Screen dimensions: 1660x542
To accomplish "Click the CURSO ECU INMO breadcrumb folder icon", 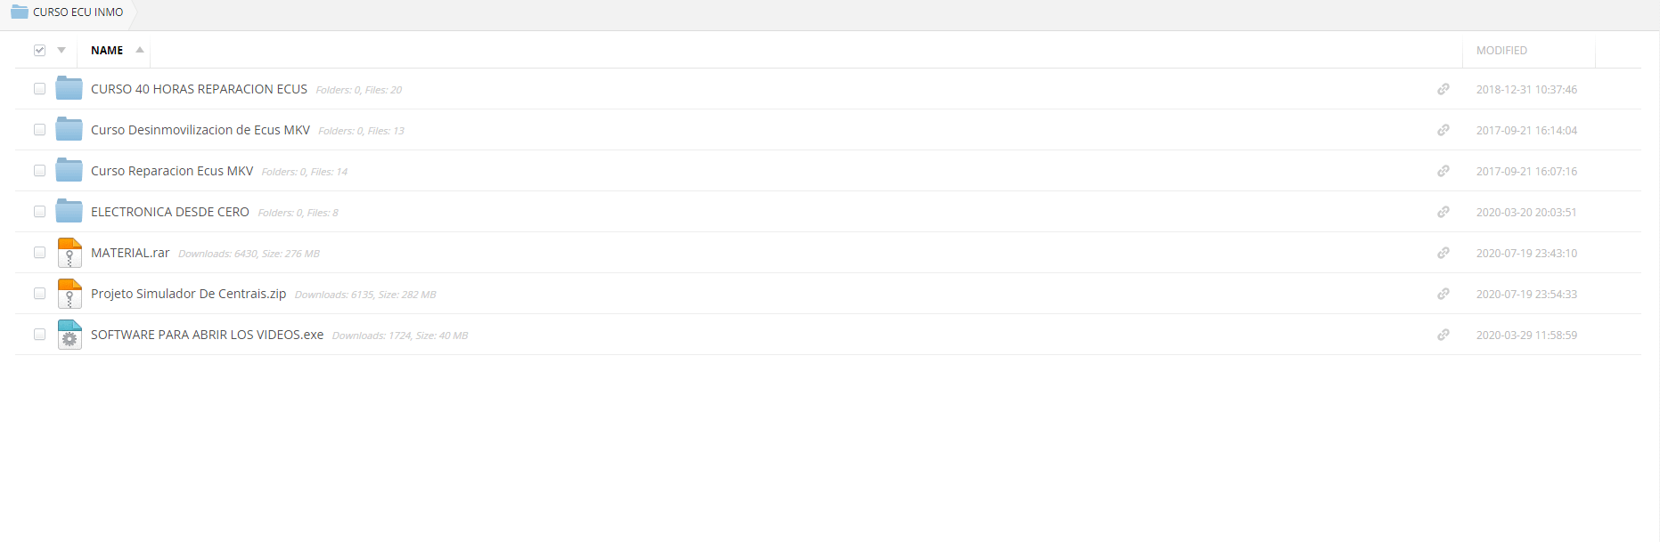I will click(x=20, y=12).
